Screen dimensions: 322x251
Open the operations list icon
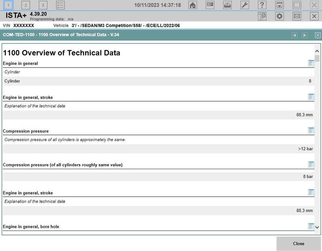60,5
